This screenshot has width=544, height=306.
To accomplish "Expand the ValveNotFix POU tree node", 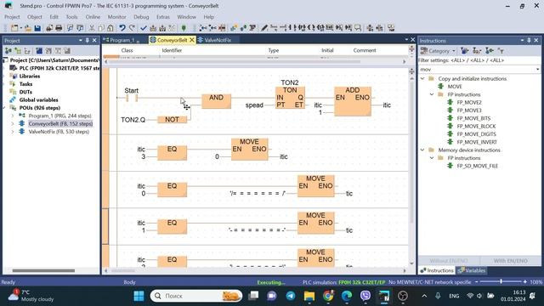I will (13, 132).
